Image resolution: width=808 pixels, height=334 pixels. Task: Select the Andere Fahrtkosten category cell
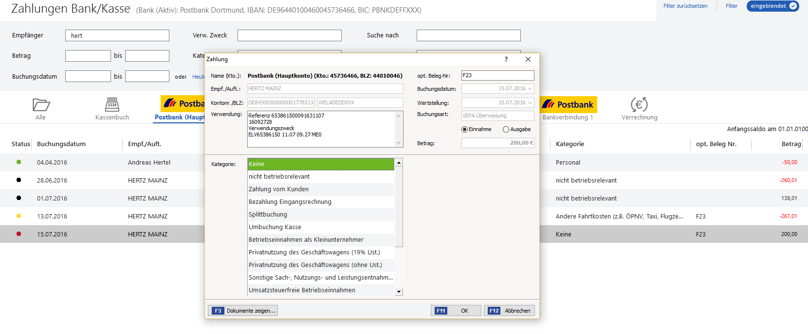click(619, 216)
